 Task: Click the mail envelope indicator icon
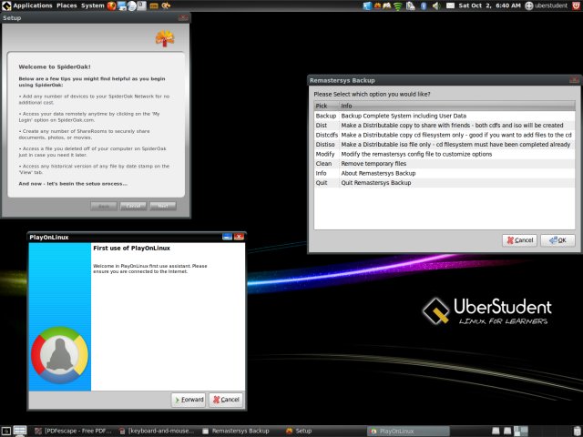449,5
